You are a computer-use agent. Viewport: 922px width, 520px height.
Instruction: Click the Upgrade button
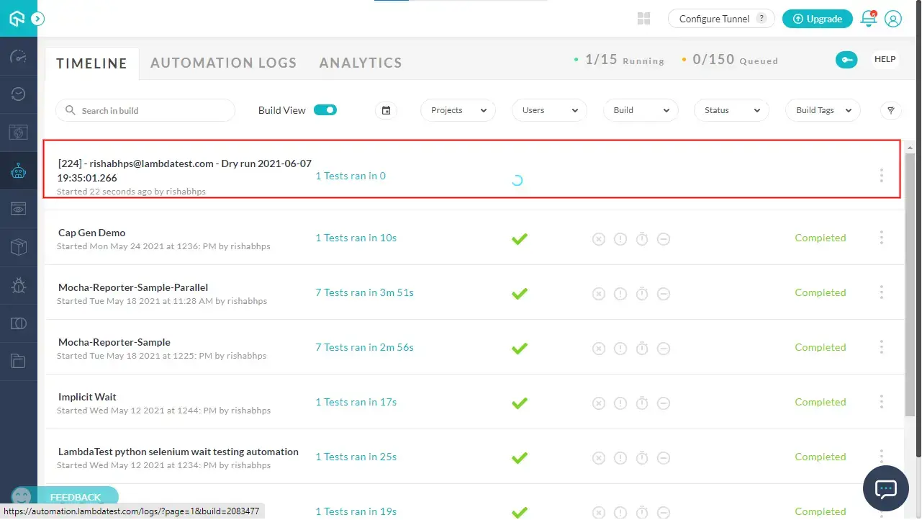tap(817, 19)
